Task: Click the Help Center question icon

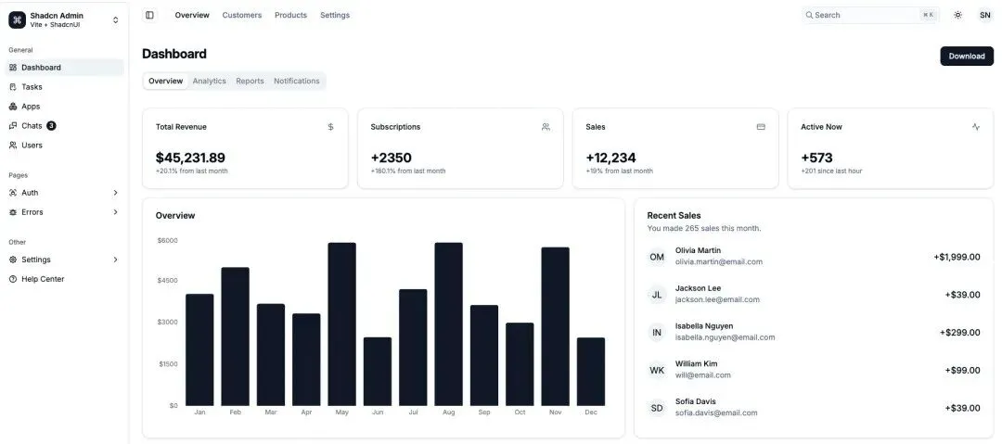Action: click(x=13, y=279)
